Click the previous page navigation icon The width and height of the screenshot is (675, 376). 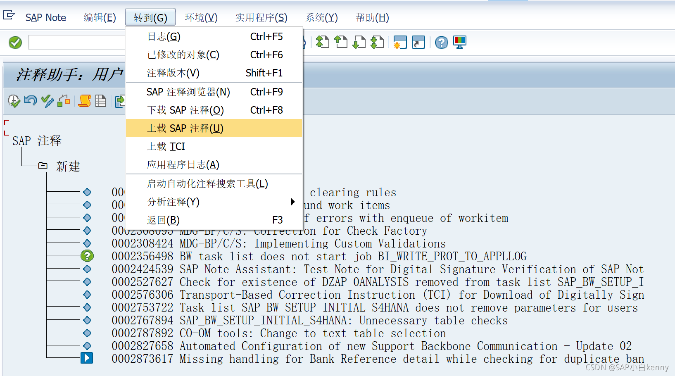tap(340, 42)
